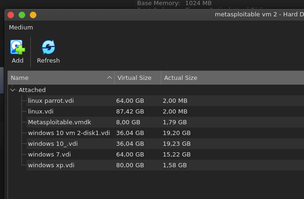Select linux parrot.vdi disk

[51, 100]
